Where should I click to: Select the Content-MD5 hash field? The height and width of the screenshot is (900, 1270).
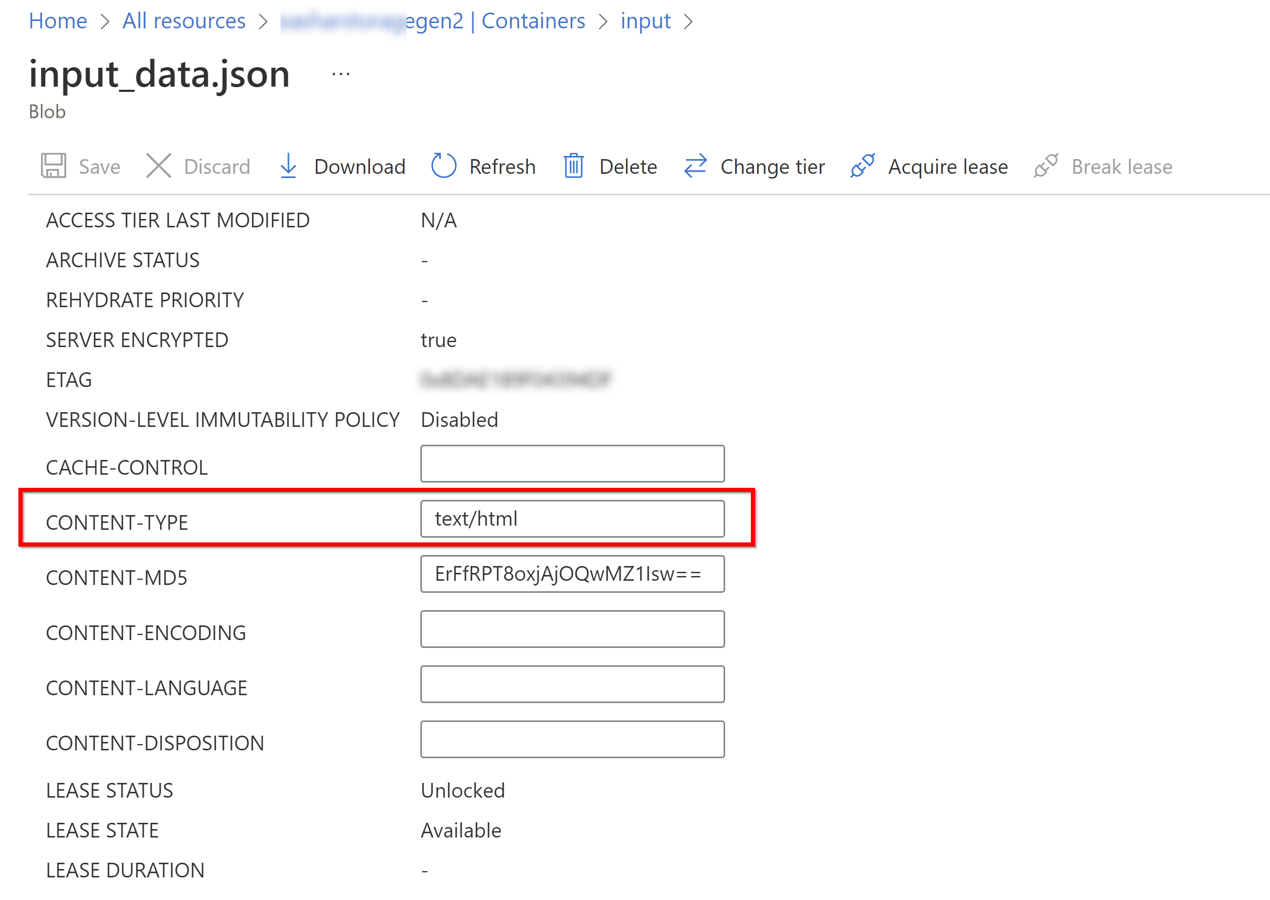click(x=572, y=574)
